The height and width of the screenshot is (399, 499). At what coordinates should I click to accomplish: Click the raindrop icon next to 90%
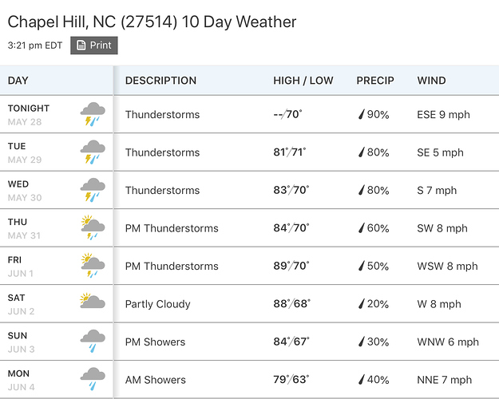click(x=361, y=114)
